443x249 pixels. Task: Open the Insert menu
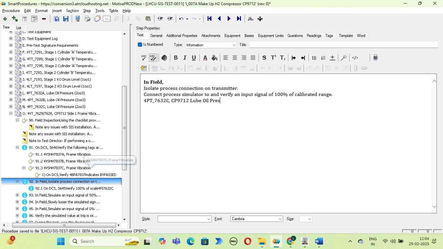pos(57,11)
